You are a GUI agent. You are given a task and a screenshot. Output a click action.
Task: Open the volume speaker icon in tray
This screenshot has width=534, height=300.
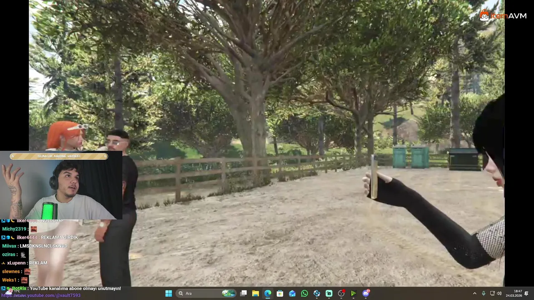point(499,293)
